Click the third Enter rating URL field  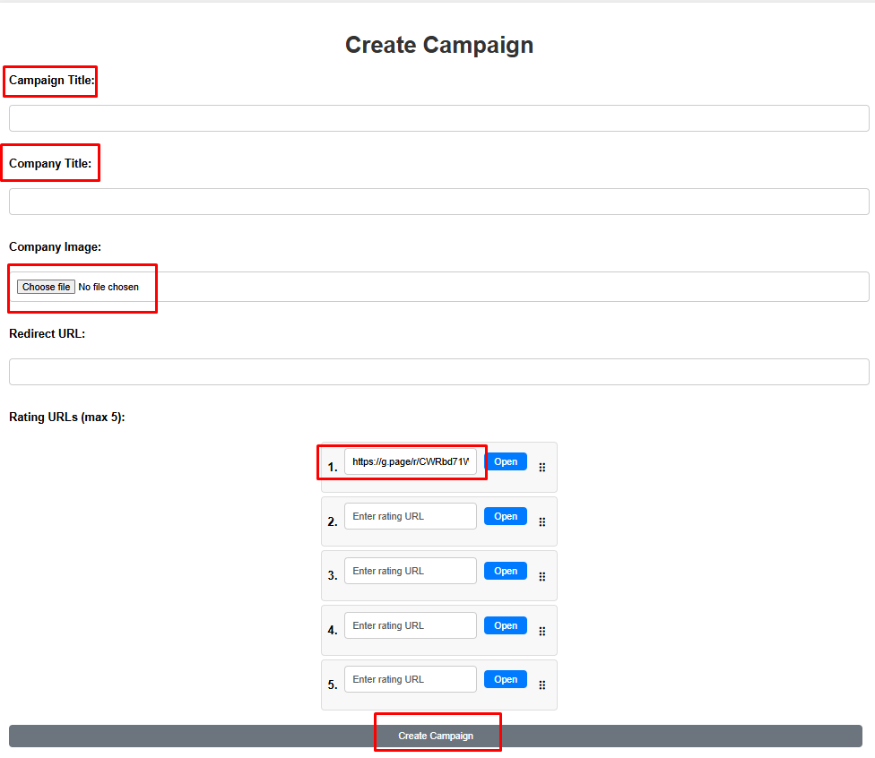pos(411,571)
